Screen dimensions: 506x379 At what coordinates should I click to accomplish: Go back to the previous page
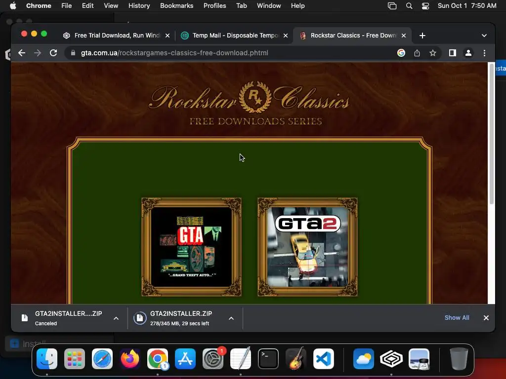(22, 53)
